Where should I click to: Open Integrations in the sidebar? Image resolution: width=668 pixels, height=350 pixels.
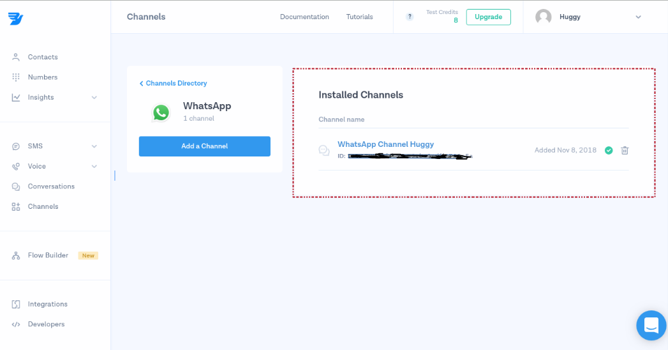point(48,304)
